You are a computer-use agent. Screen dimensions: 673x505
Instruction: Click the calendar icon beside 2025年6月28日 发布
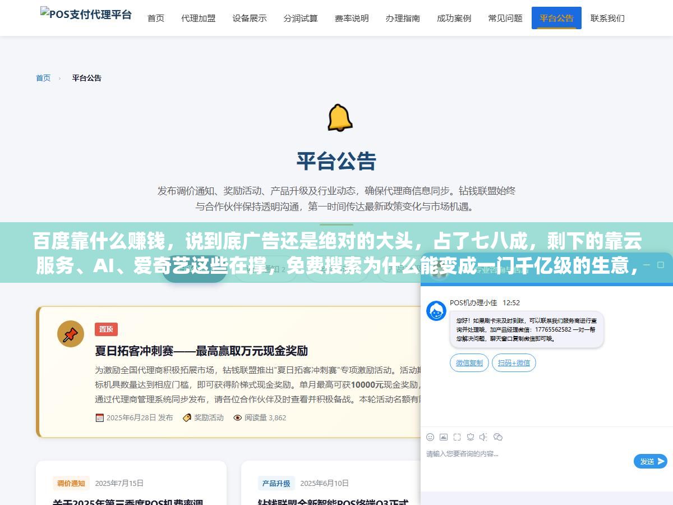click(99, 417)
